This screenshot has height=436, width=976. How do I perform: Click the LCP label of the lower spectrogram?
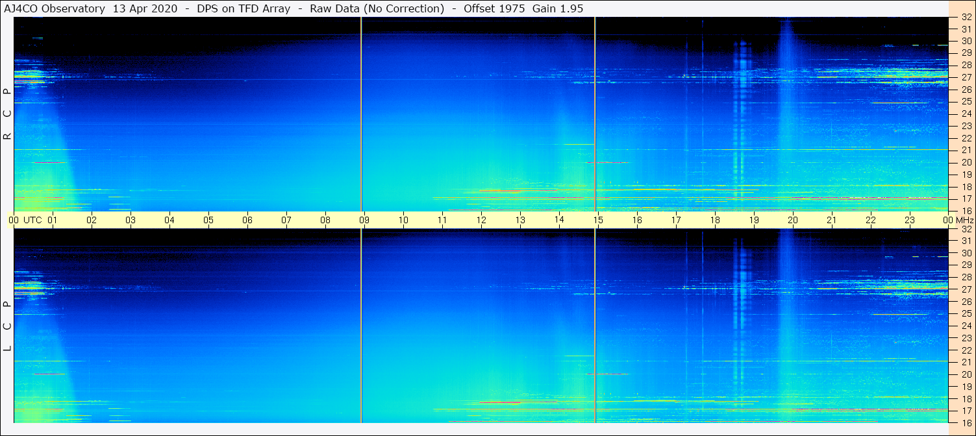[x=7, y=326]
